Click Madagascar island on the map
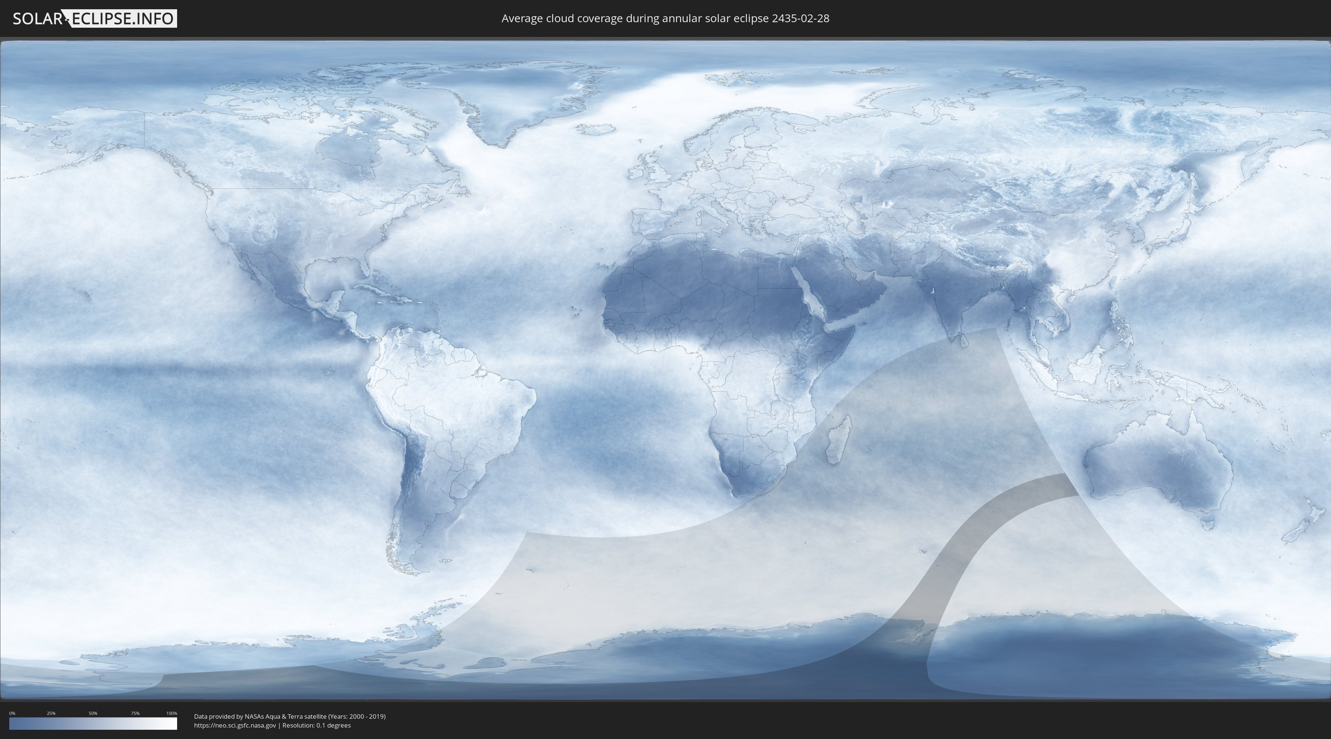The width and height of the screenshot is (1331, 739). [x=838, y=439]
